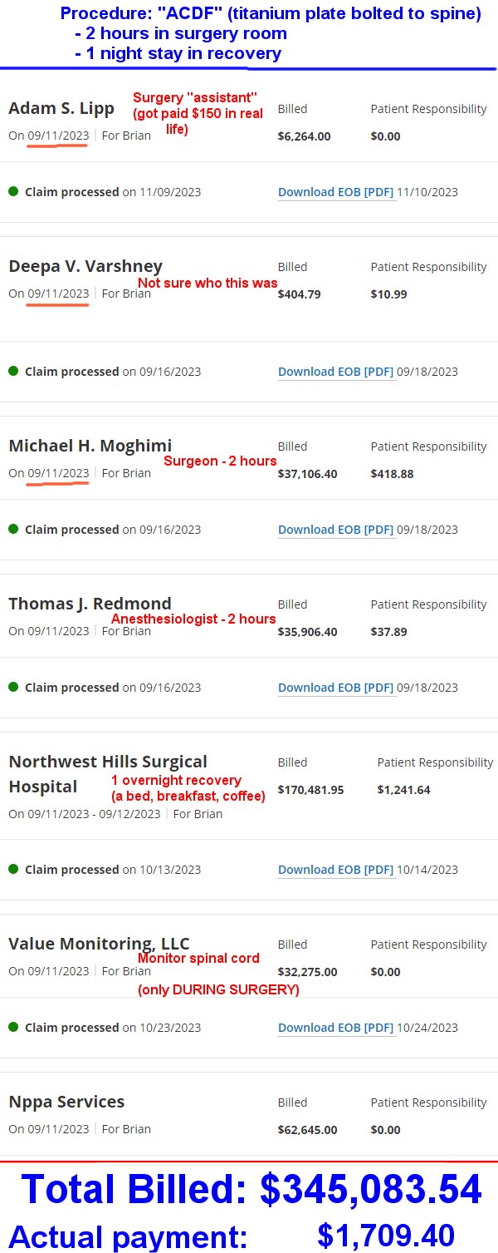Download EOB PDF dated 11/10/2023

click(x=335, y=192)
